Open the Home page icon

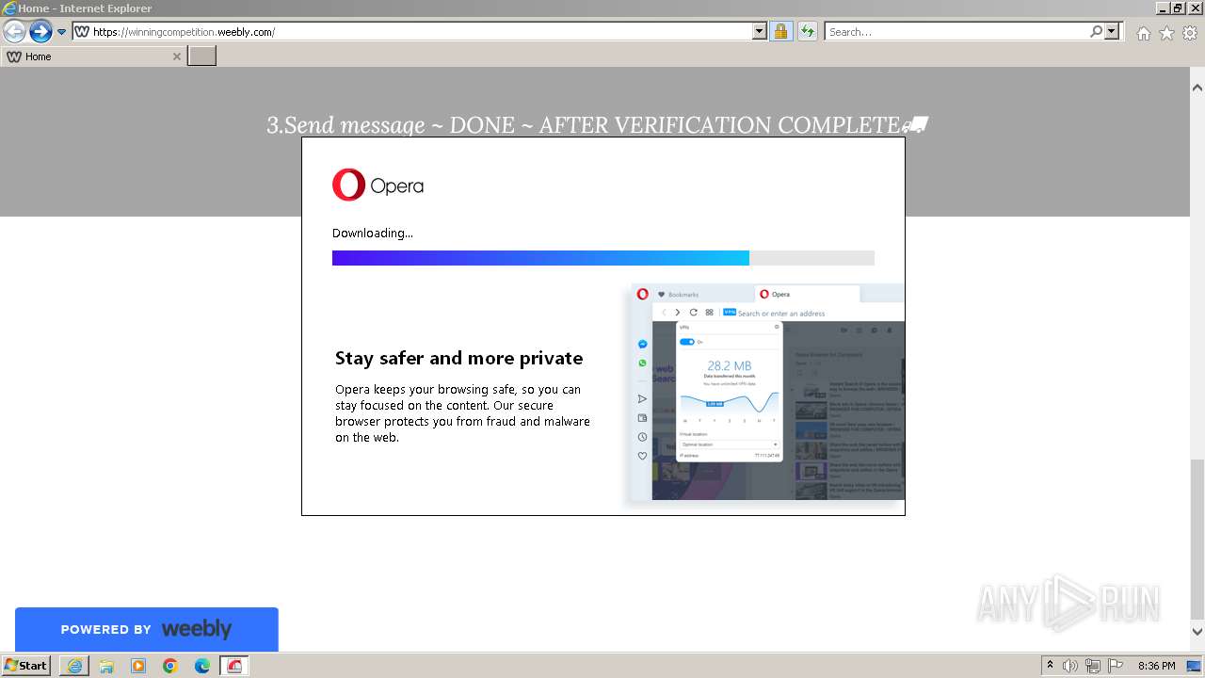tap(1143, 33)
